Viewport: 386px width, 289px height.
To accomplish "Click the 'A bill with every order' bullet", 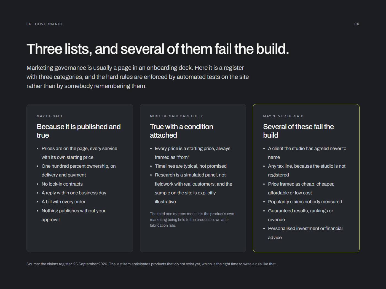I will 63,202.
